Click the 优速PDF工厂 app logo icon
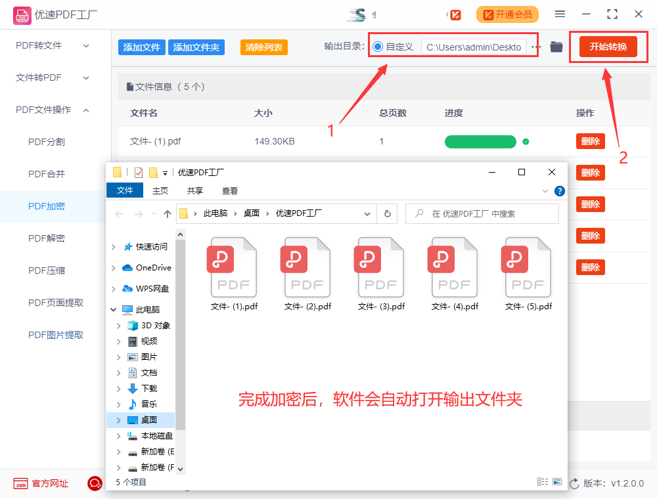 (x=22, y=16)
